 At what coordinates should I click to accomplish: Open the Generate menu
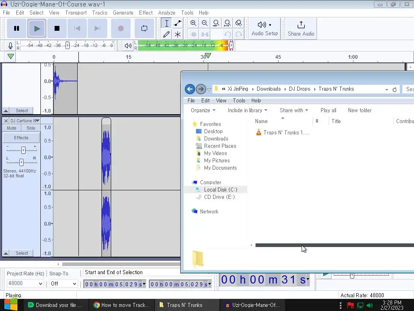(x=123, y=13)
